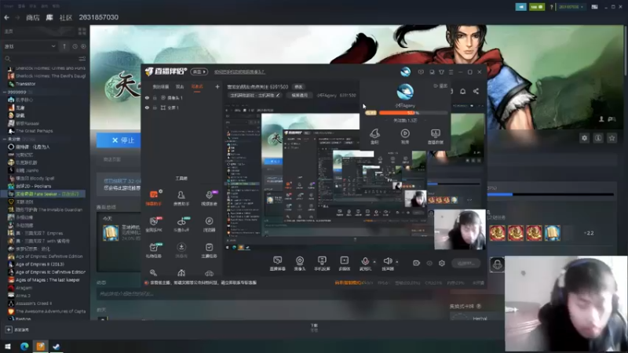The image size is (628, 353).
Task: Add a multimedia source
Action: [345, 264]
